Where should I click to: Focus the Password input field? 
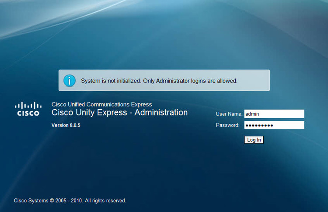click(x=274, y=125)
